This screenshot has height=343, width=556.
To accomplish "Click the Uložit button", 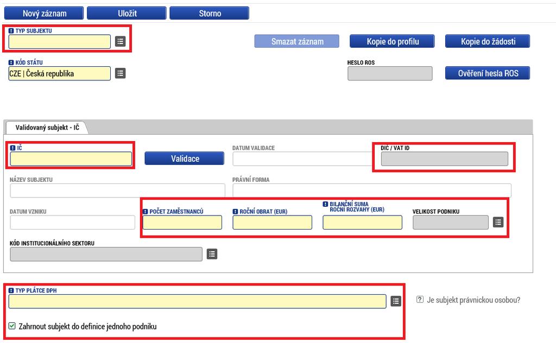I will pyautogui.click(x=127, y=13).
